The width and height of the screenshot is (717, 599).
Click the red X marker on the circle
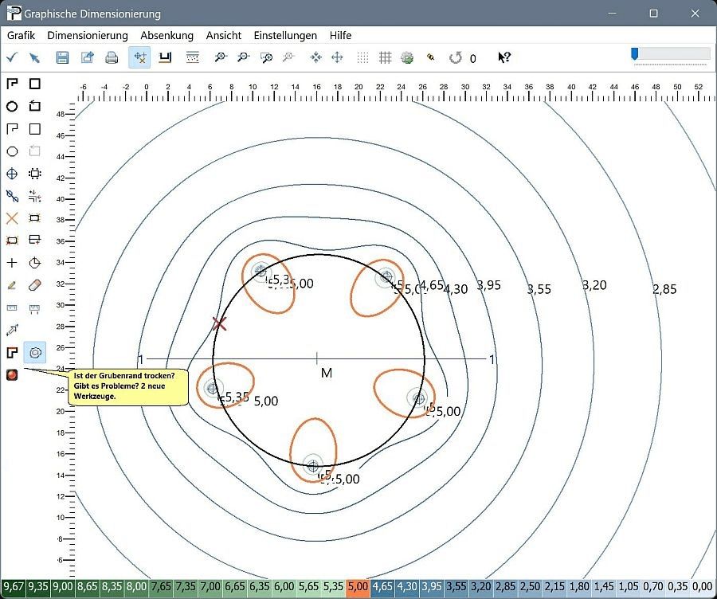click(220, 323)
